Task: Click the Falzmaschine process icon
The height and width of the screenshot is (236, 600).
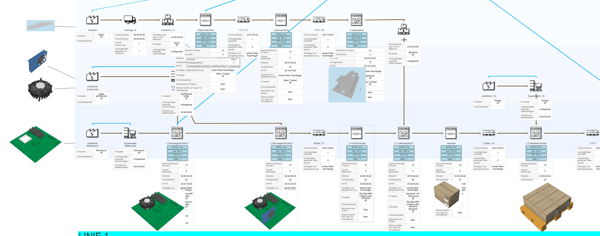Action: coord(281,19)
